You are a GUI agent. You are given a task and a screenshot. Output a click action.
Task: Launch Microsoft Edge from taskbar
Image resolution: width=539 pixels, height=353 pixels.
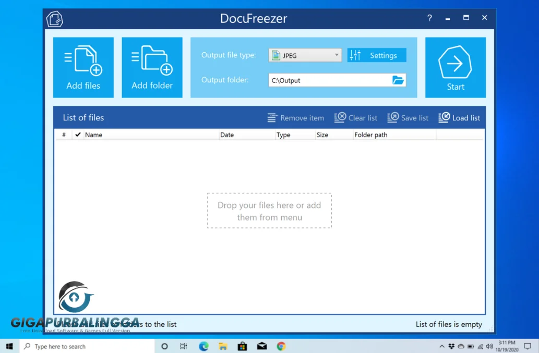click(x=203, y=346)
